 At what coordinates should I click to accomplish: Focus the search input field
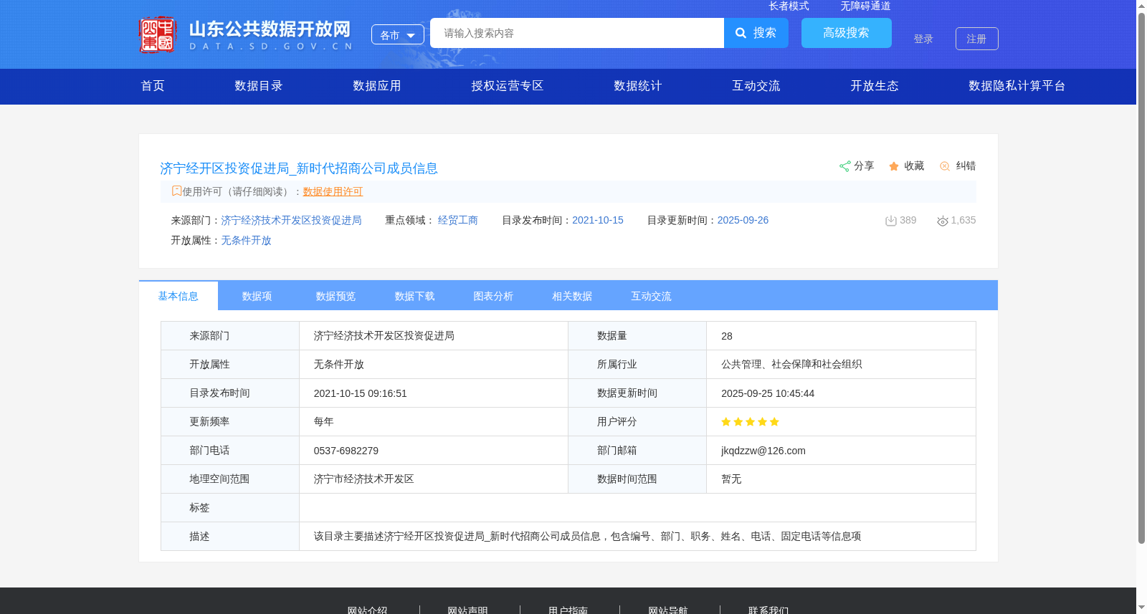click(577, 33)
